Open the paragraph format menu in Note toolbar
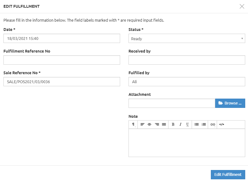 point(133,124)
